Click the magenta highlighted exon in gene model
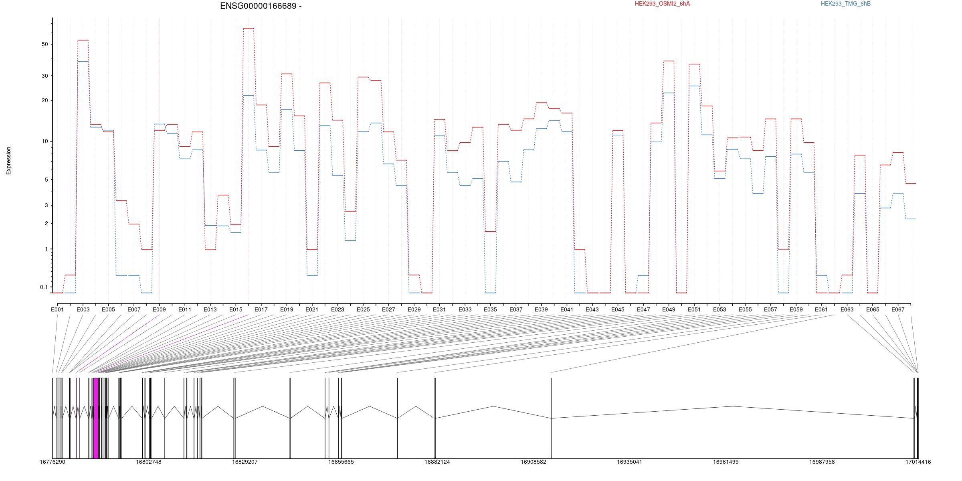962x481 pixels. click(96, 418)
